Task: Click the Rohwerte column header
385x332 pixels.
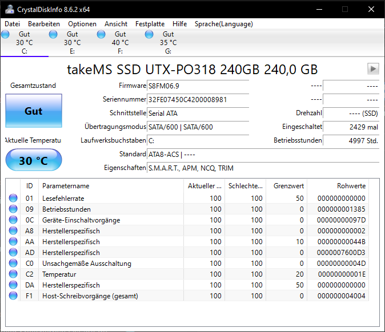Action: [x=338, y=186]
